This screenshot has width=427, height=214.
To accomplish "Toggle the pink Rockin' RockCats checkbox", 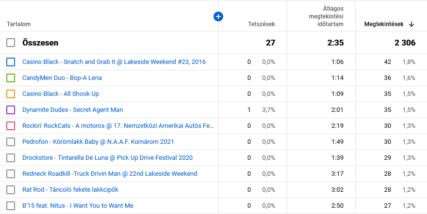I will click(x=11, y=126).
